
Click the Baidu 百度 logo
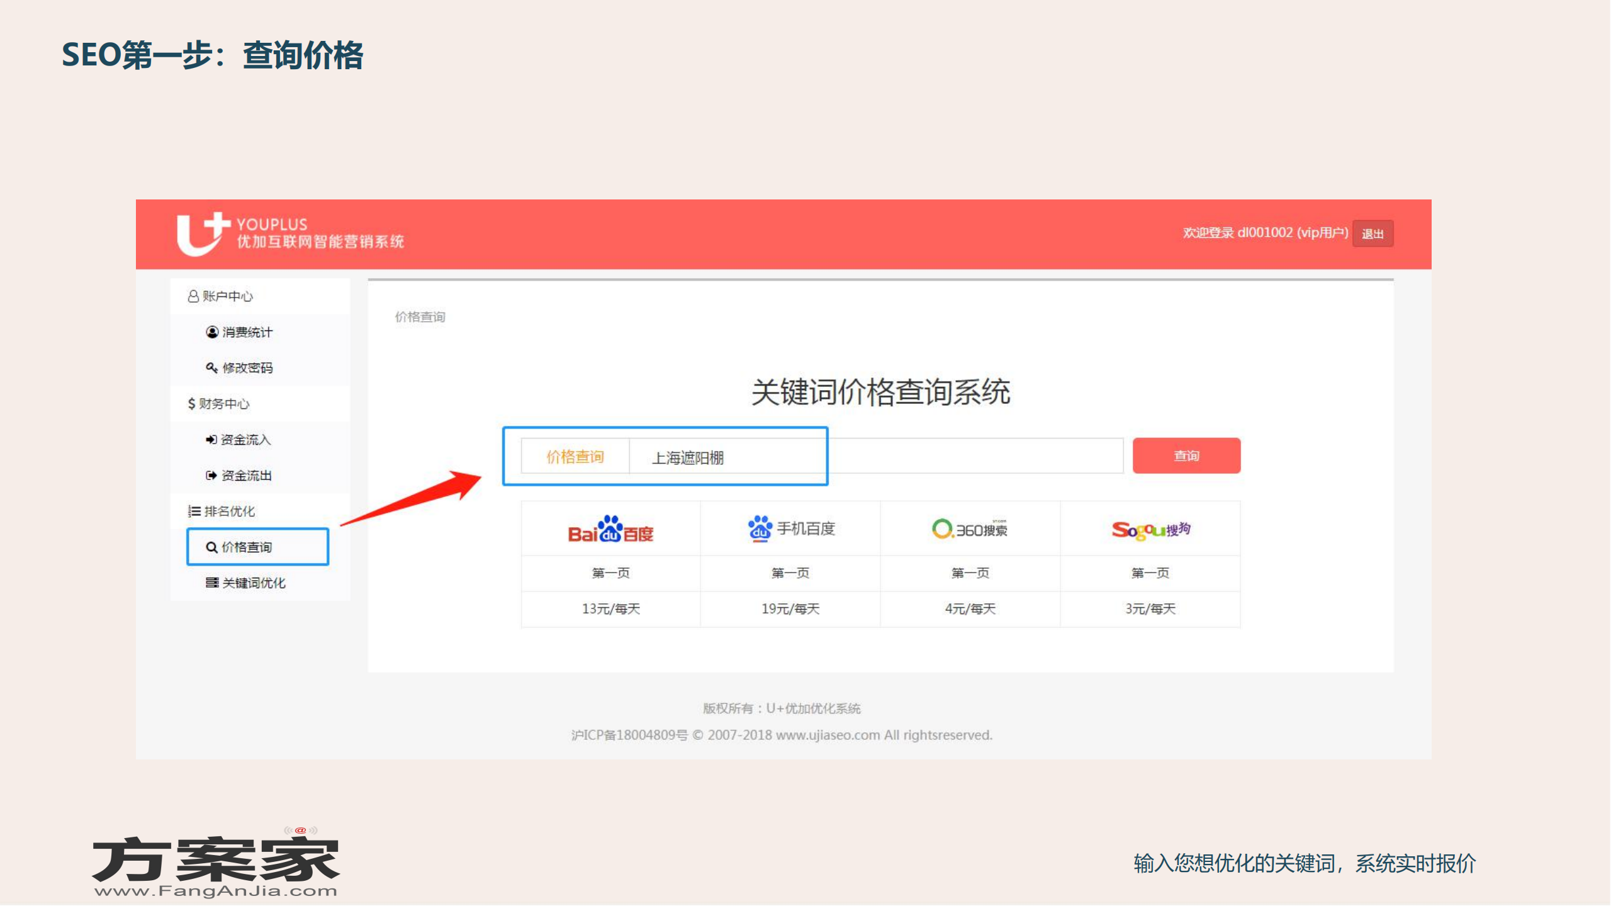tap(610, 529)
